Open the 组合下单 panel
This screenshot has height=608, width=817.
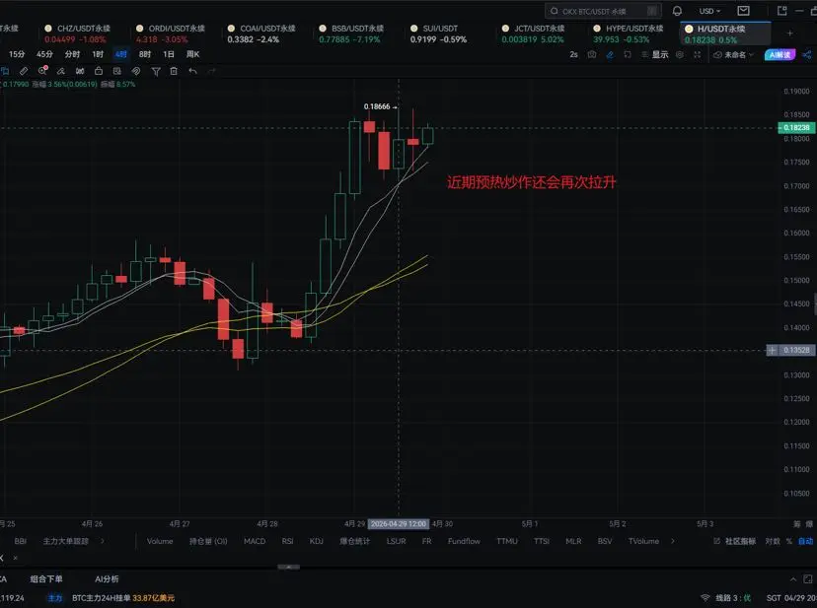tap(46, 578)
